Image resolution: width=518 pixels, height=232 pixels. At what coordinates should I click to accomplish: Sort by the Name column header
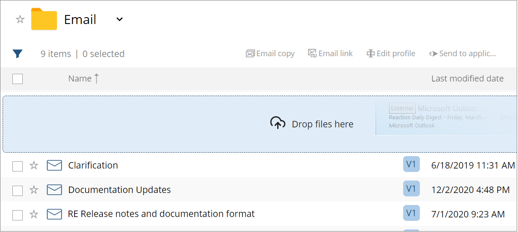pos(80,78)
